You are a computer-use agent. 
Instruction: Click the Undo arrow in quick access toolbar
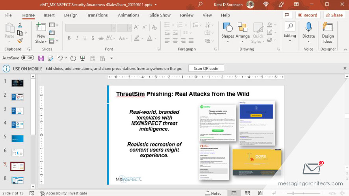(x=60, y=58)
